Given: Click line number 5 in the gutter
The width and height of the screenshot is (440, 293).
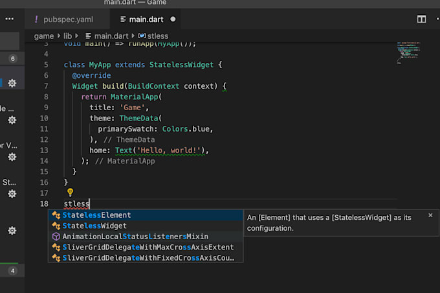Looking at the screenshot, I should point(46,65).
